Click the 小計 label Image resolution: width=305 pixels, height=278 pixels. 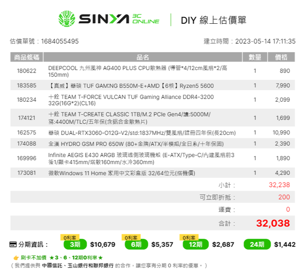(x=227, y=185)
